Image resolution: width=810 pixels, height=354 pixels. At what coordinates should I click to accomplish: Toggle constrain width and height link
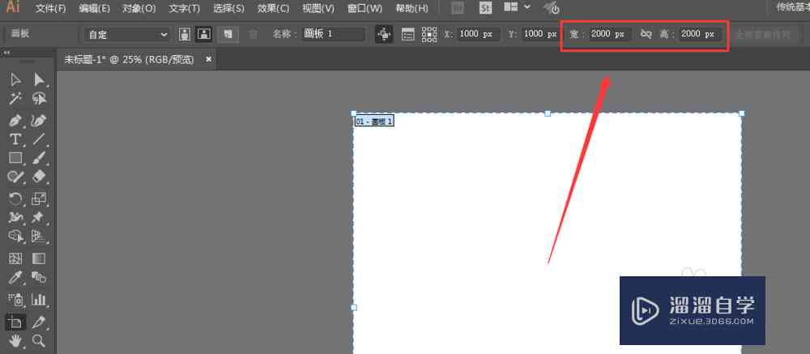(646, 34)
